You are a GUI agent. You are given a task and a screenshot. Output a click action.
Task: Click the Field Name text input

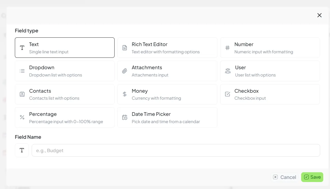click(176, 150)
